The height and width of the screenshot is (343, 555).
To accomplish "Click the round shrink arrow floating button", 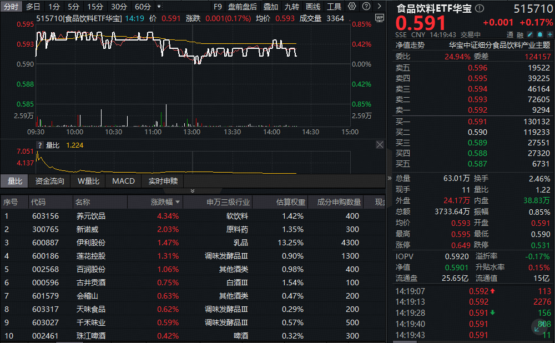I will coord(539,329).
